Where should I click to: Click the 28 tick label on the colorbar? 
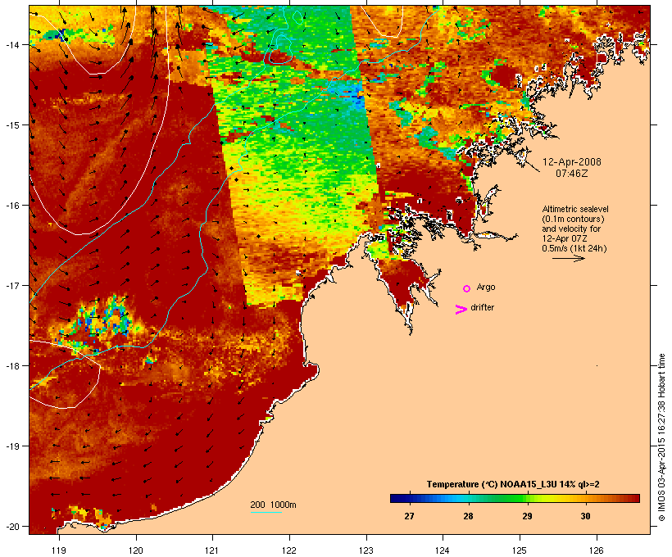[468, 516]
